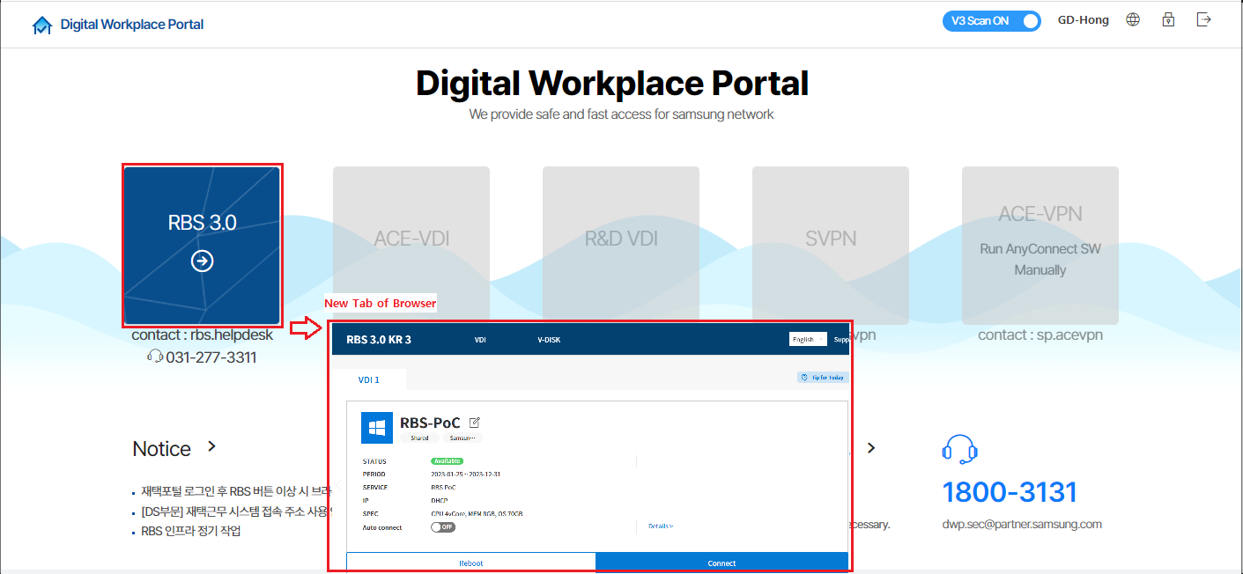Viewport: 1243px width, 574px height.
Task: Open the globe language icon in the header
Action: click(1132, 18)
